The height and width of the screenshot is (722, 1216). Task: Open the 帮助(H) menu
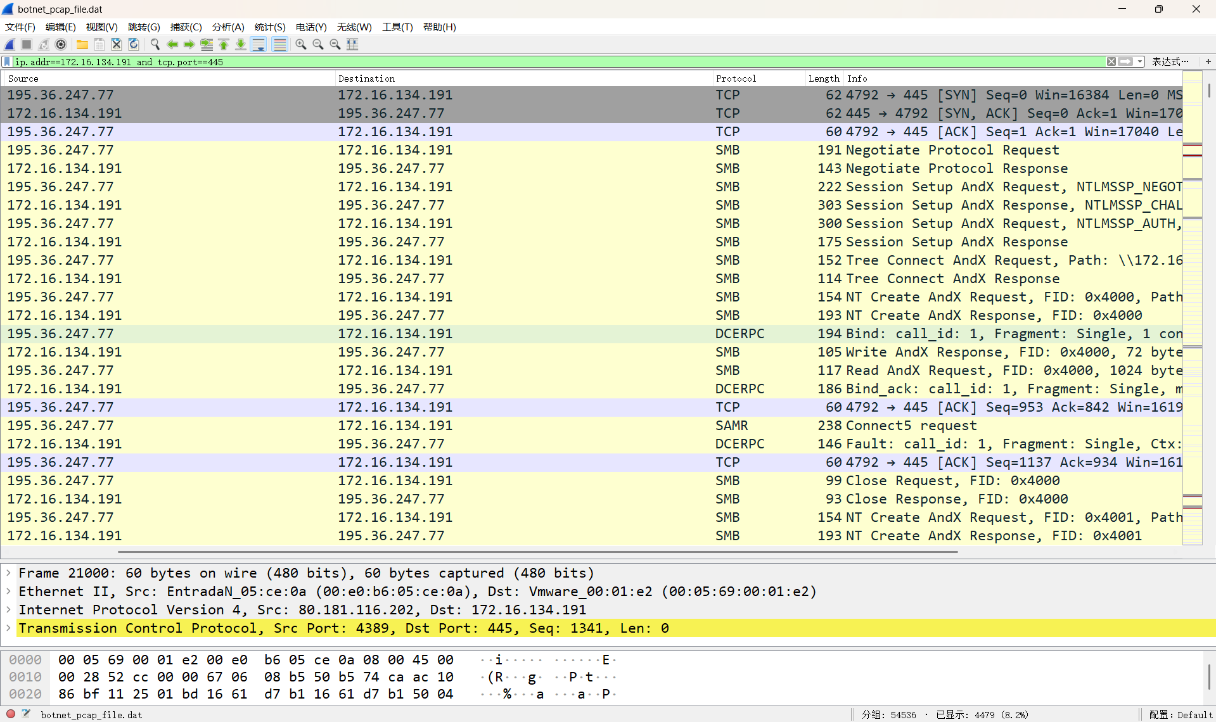[440, 27]
